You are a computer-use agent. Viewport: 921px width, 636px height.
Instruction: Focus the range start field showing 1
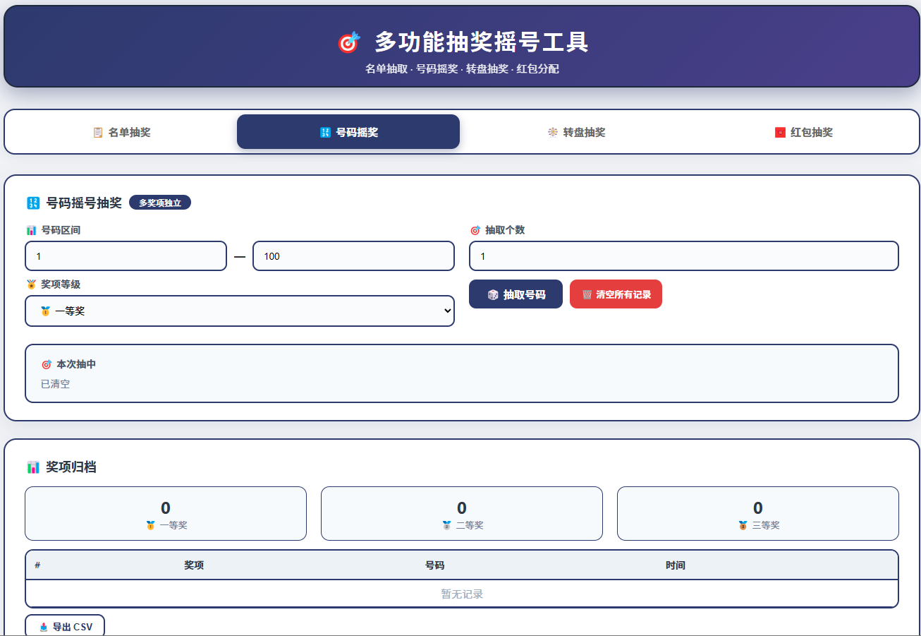(126, 256)
